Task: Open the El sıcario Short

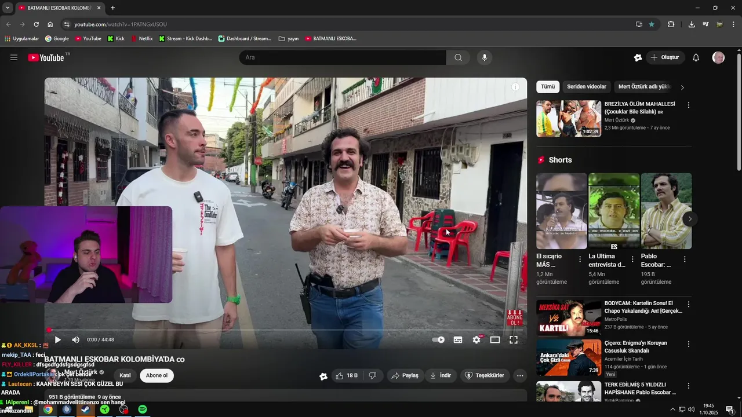Action: [x=561, y=211]
